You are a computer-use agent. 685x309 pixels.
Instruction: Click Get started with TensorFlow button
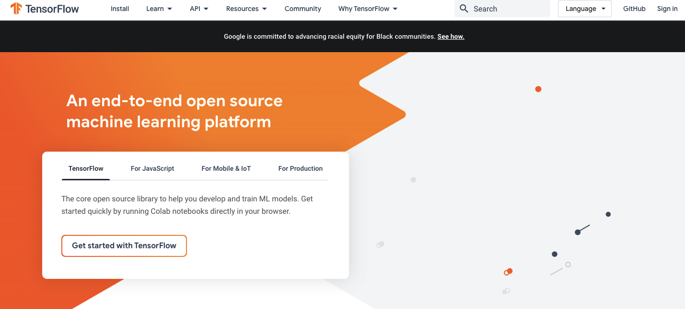pyautogui.click(x=124, y=246)
